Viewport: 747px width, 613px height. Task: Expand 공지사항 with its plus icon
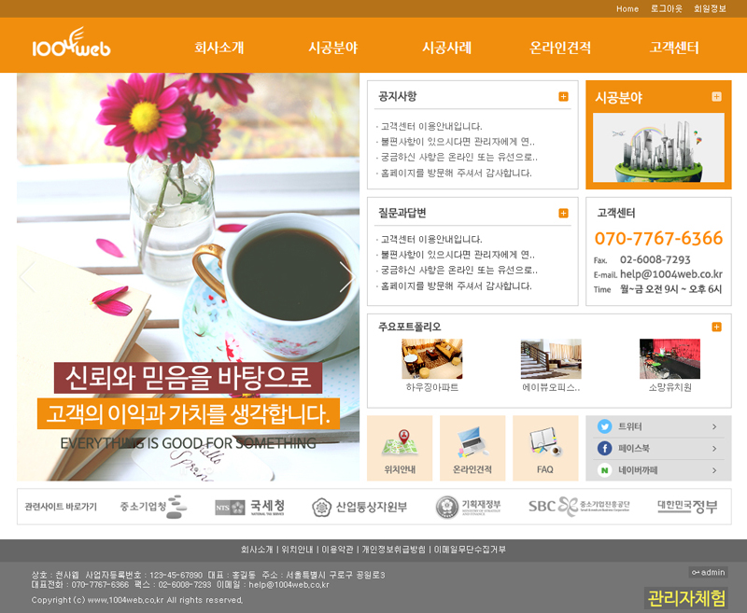tap(563, 97)
